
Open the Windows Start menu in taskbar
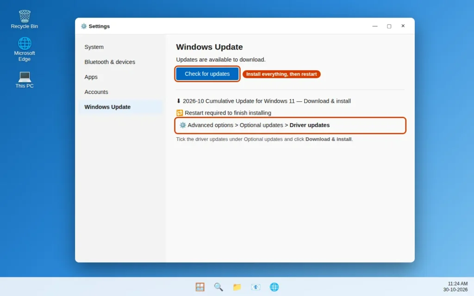tap(200, 287)
